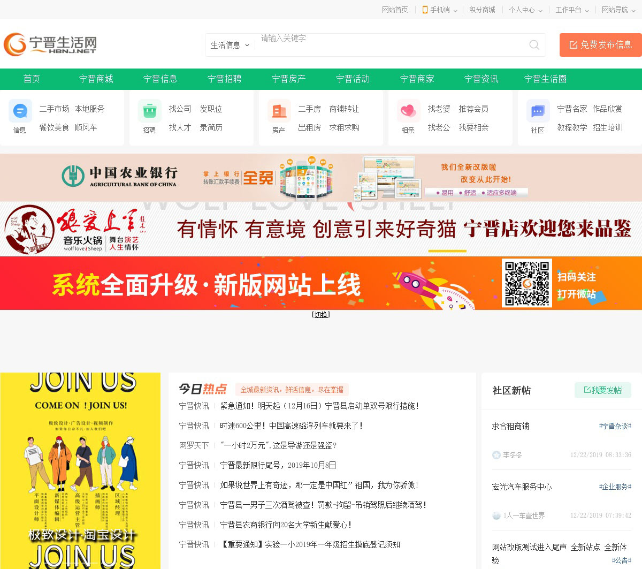Open 宁晋商城 navigation tab
The width and height of the screenshot is (642, 569).
pyautogui.click(x=96, y=79)
